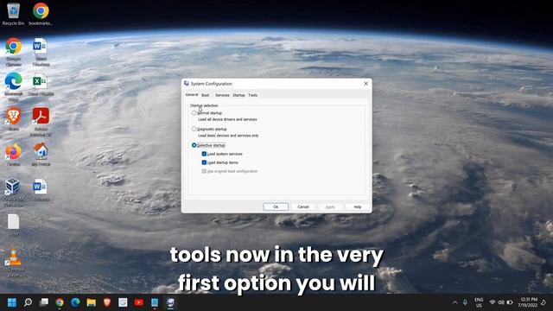
Task: Close the System Configuration dialog
Action: click(365, 84)
